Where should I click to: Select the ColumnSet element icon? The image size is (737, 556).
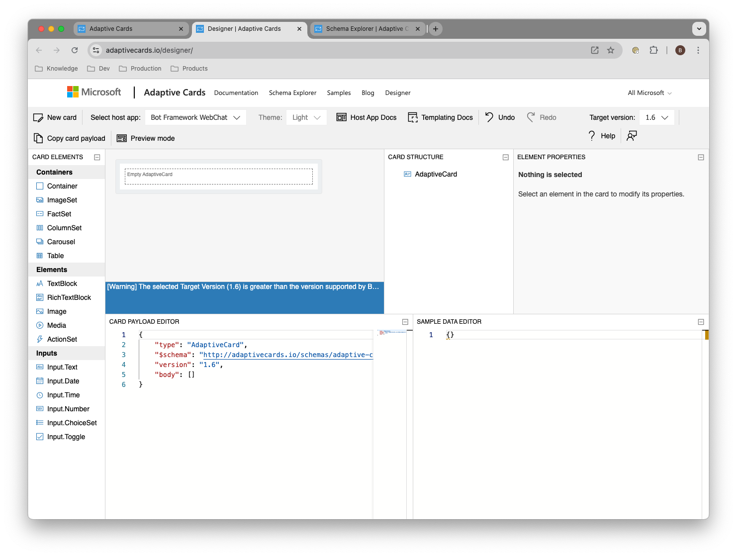[40, 228]
